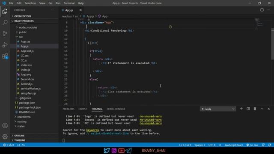Expand the node_modules folder
The width and height of the screenshot is (274, 154).
(x=28, y=27)
